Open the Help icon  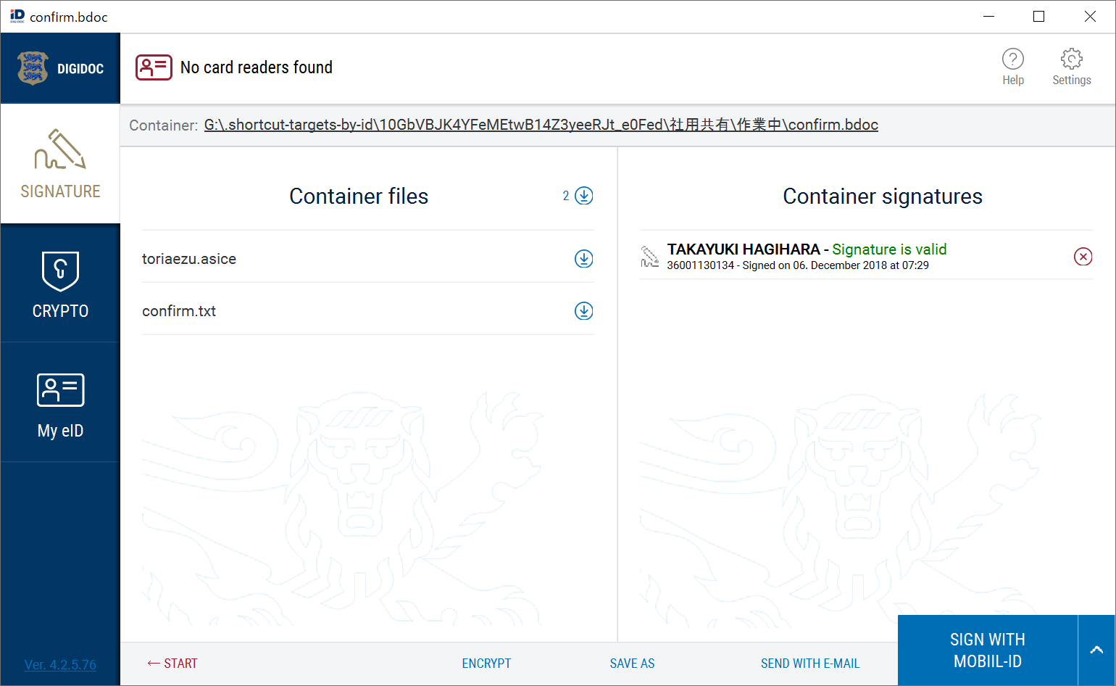pyautogui.click(x=1012, y=67)
